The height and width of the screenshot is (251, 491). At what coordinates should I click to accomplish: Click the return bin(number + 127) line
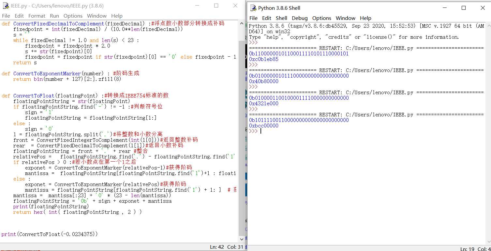tap(67, 79)
